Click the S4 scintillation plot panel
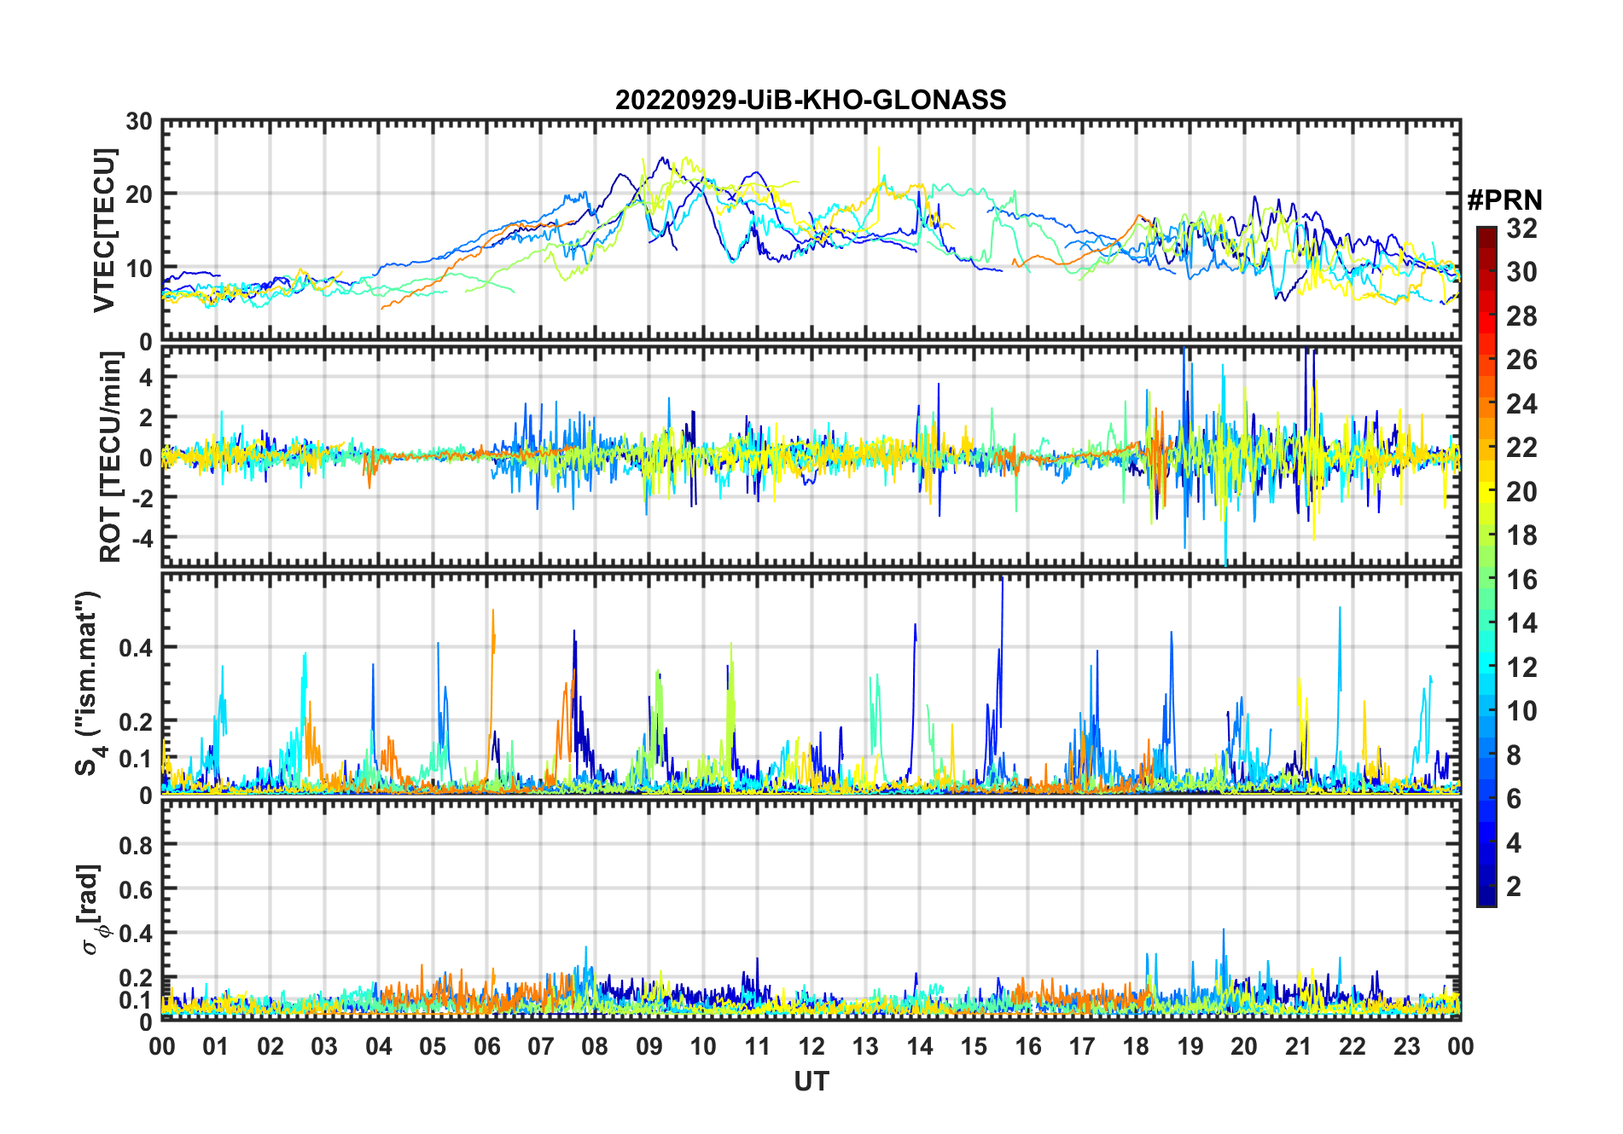This screenshot has height=1134, width=1623. pos(811,684)
